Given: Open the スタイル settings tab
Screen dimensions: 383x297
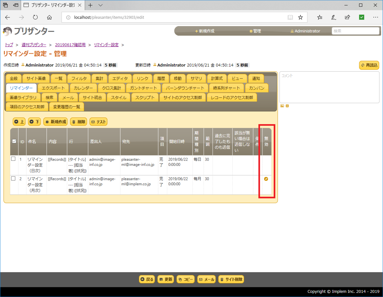Looking at the screenshot, I should pos(118,97).
